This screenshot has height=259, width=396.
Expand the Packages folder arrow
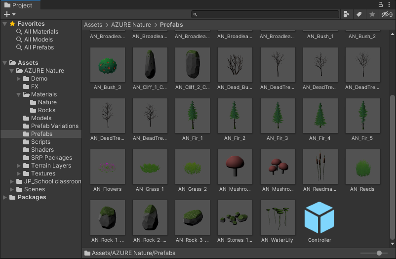point(4,197)
